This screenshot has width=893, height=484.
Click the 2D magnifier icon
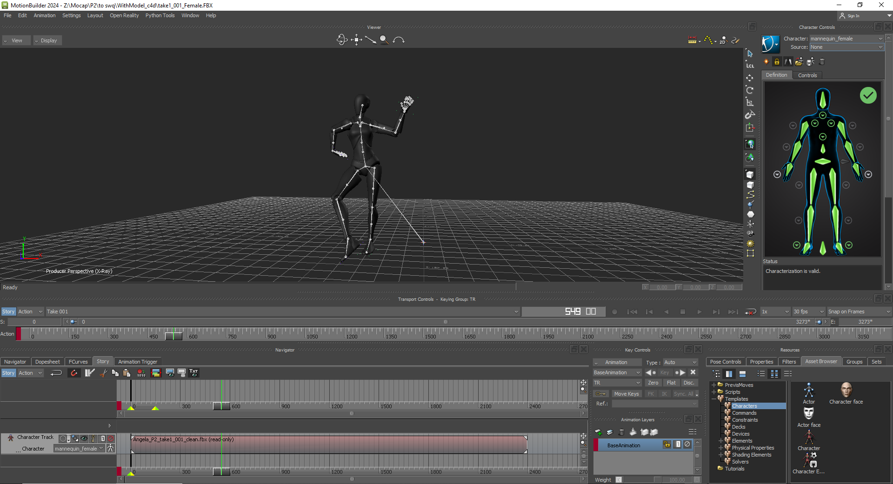pos(723,40)
